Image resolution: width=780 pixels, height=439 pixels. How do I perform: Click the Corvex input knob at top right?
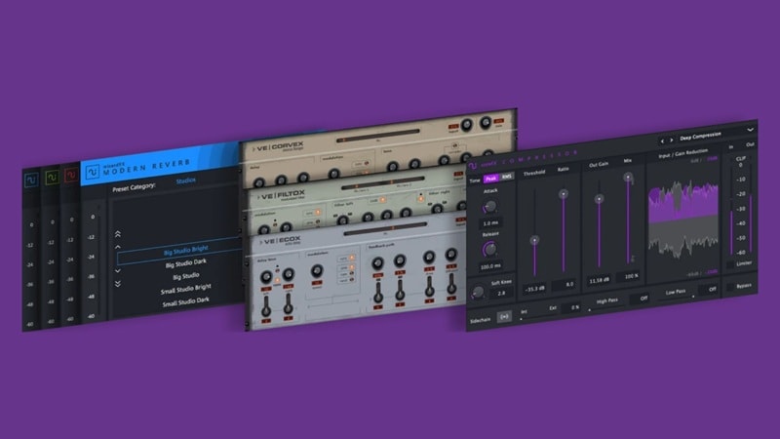tap(466, 125)
